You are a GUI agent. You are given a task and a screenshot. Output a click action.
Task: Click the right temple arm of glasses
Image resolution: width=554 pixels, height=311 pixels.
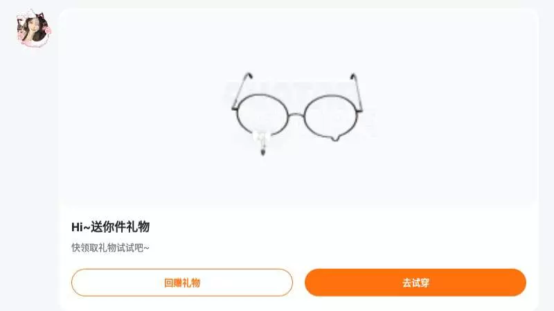tap(357, 92)
